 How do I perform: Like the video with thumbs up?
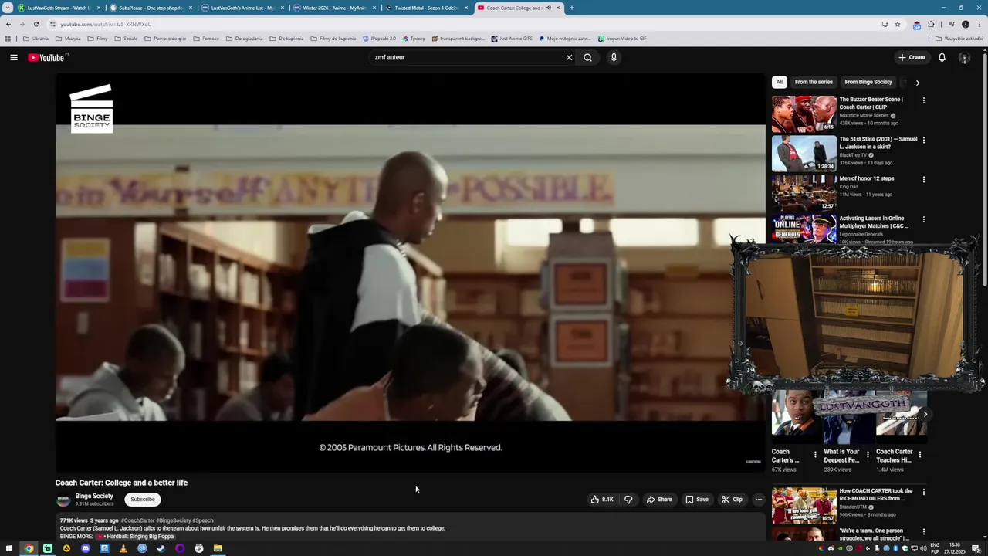pyautogui.click(x=602, y=500)
